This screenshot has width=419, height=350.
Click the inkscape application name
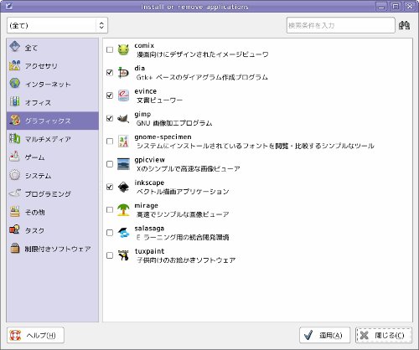(149, 183)
